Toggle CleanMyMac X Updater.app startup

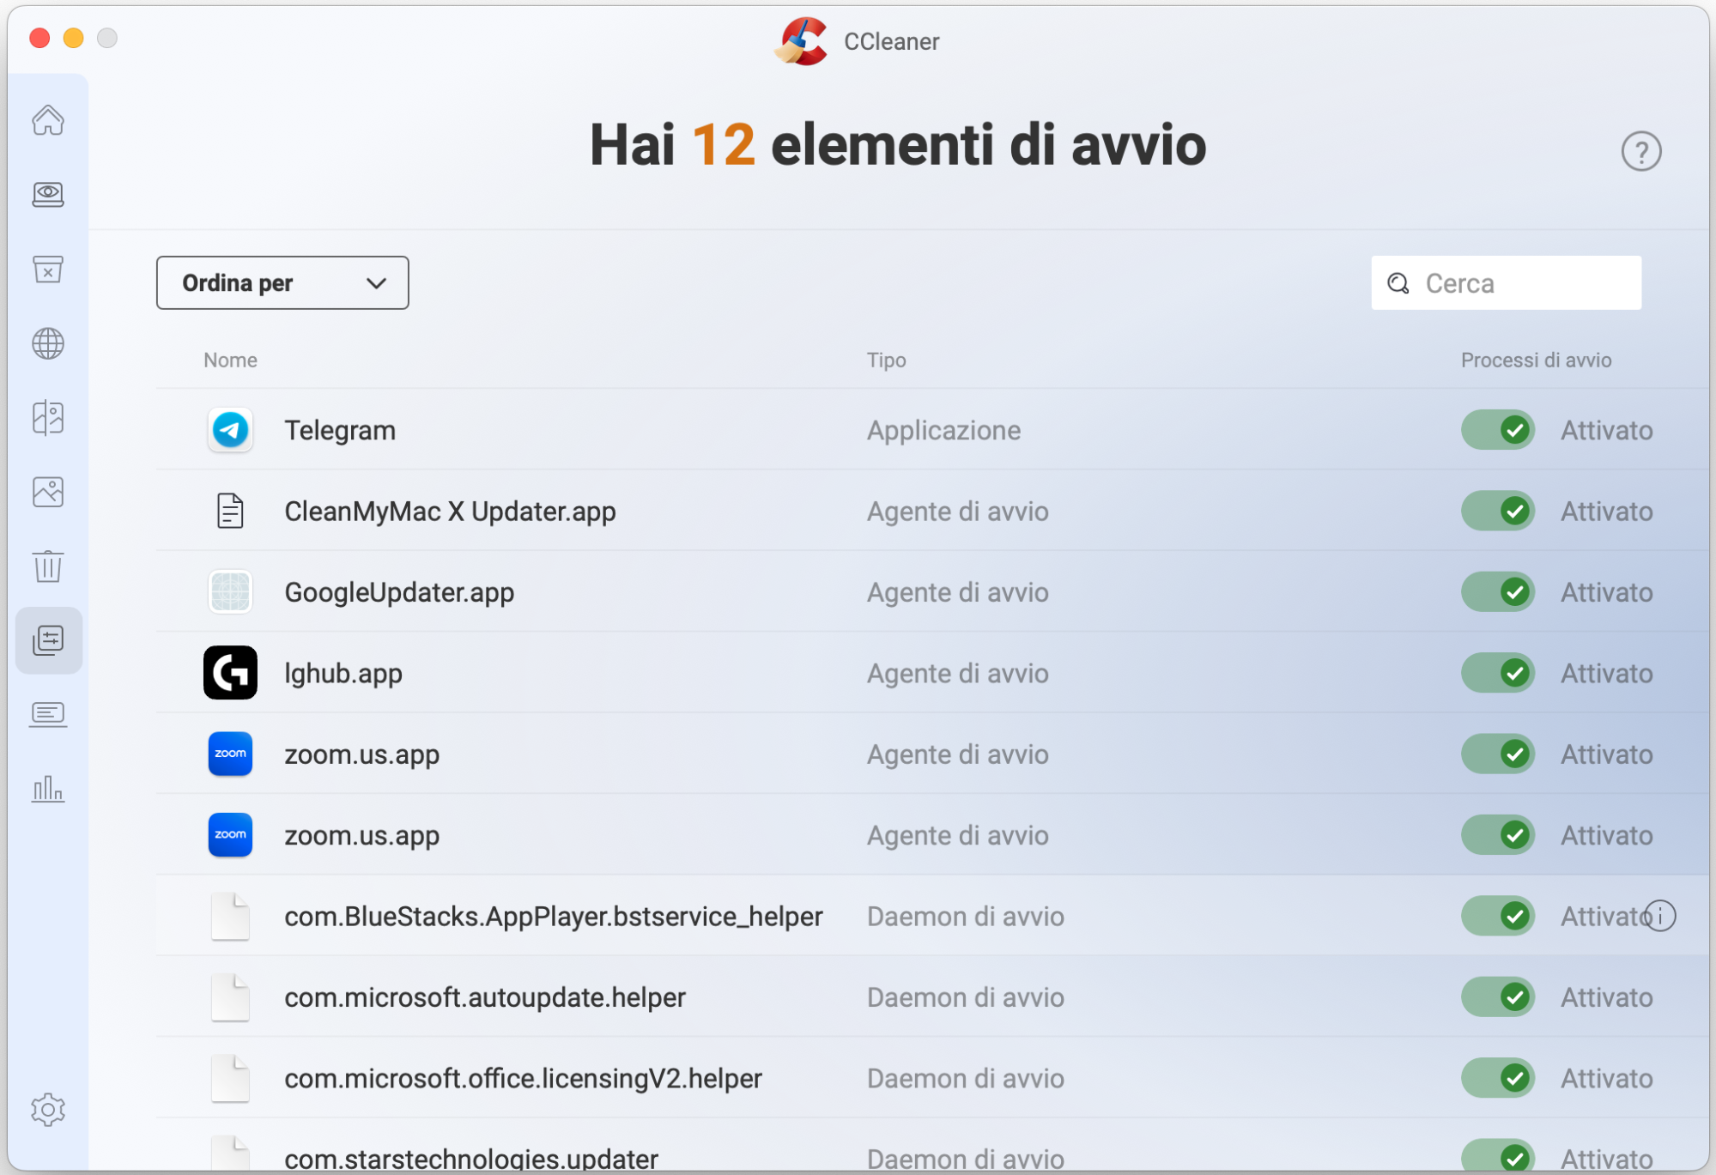pos(1498,512)
